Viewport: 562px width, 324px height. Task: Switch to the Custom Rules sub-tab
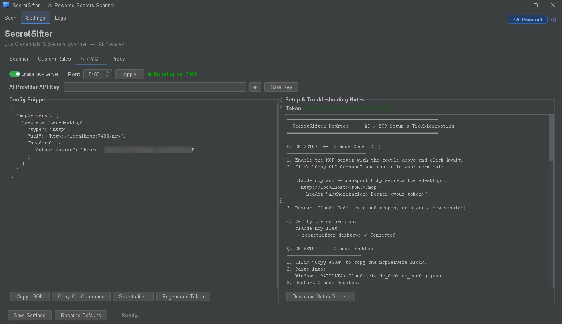pos(54,59)
